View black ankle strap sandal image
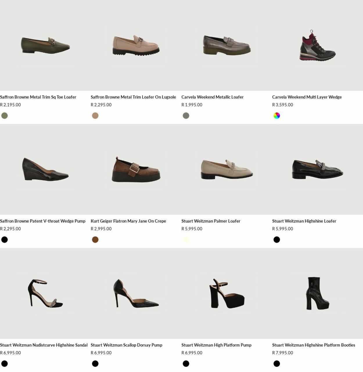 click(45, 294)
